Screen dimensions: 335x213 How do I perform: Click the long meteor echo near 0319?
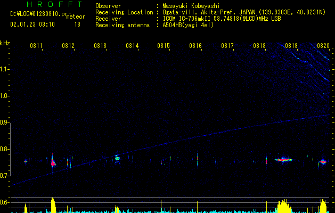point(283,159)
